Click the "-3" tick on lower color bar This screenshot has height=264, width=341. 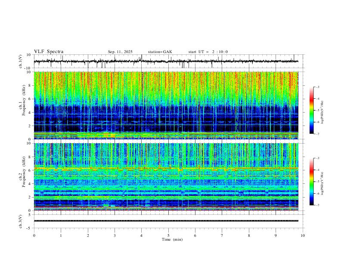pos(317,158)
